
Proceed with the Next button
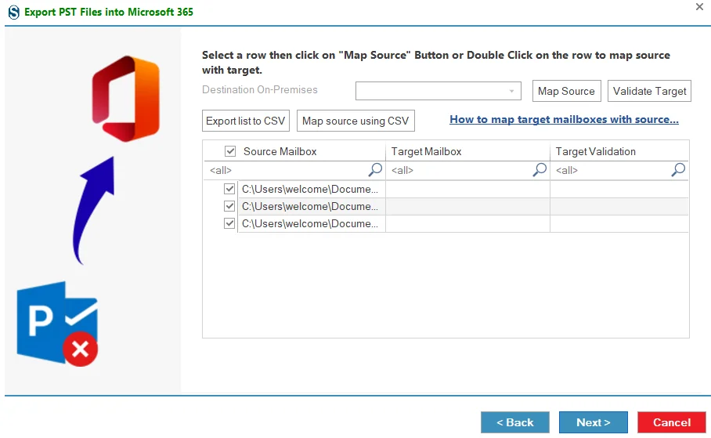593,422
